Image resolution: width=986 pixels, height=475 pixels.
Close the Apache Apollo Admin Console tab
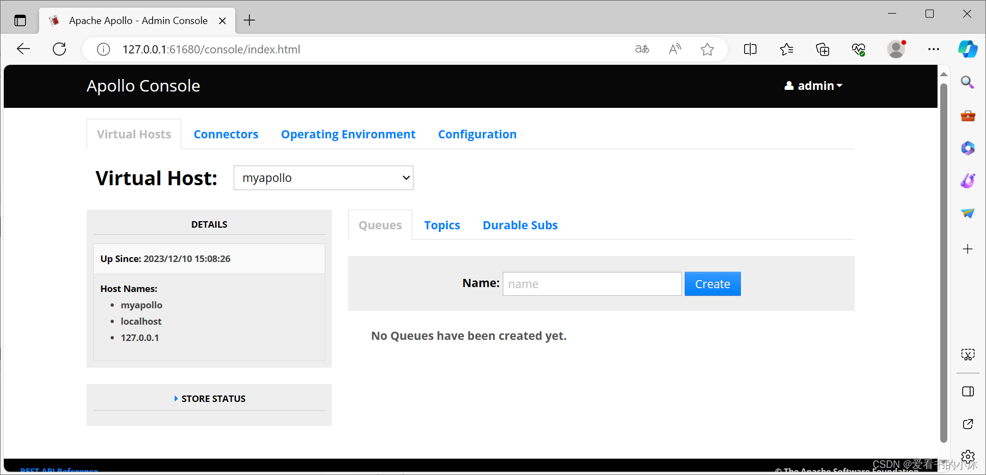[222, 21]
